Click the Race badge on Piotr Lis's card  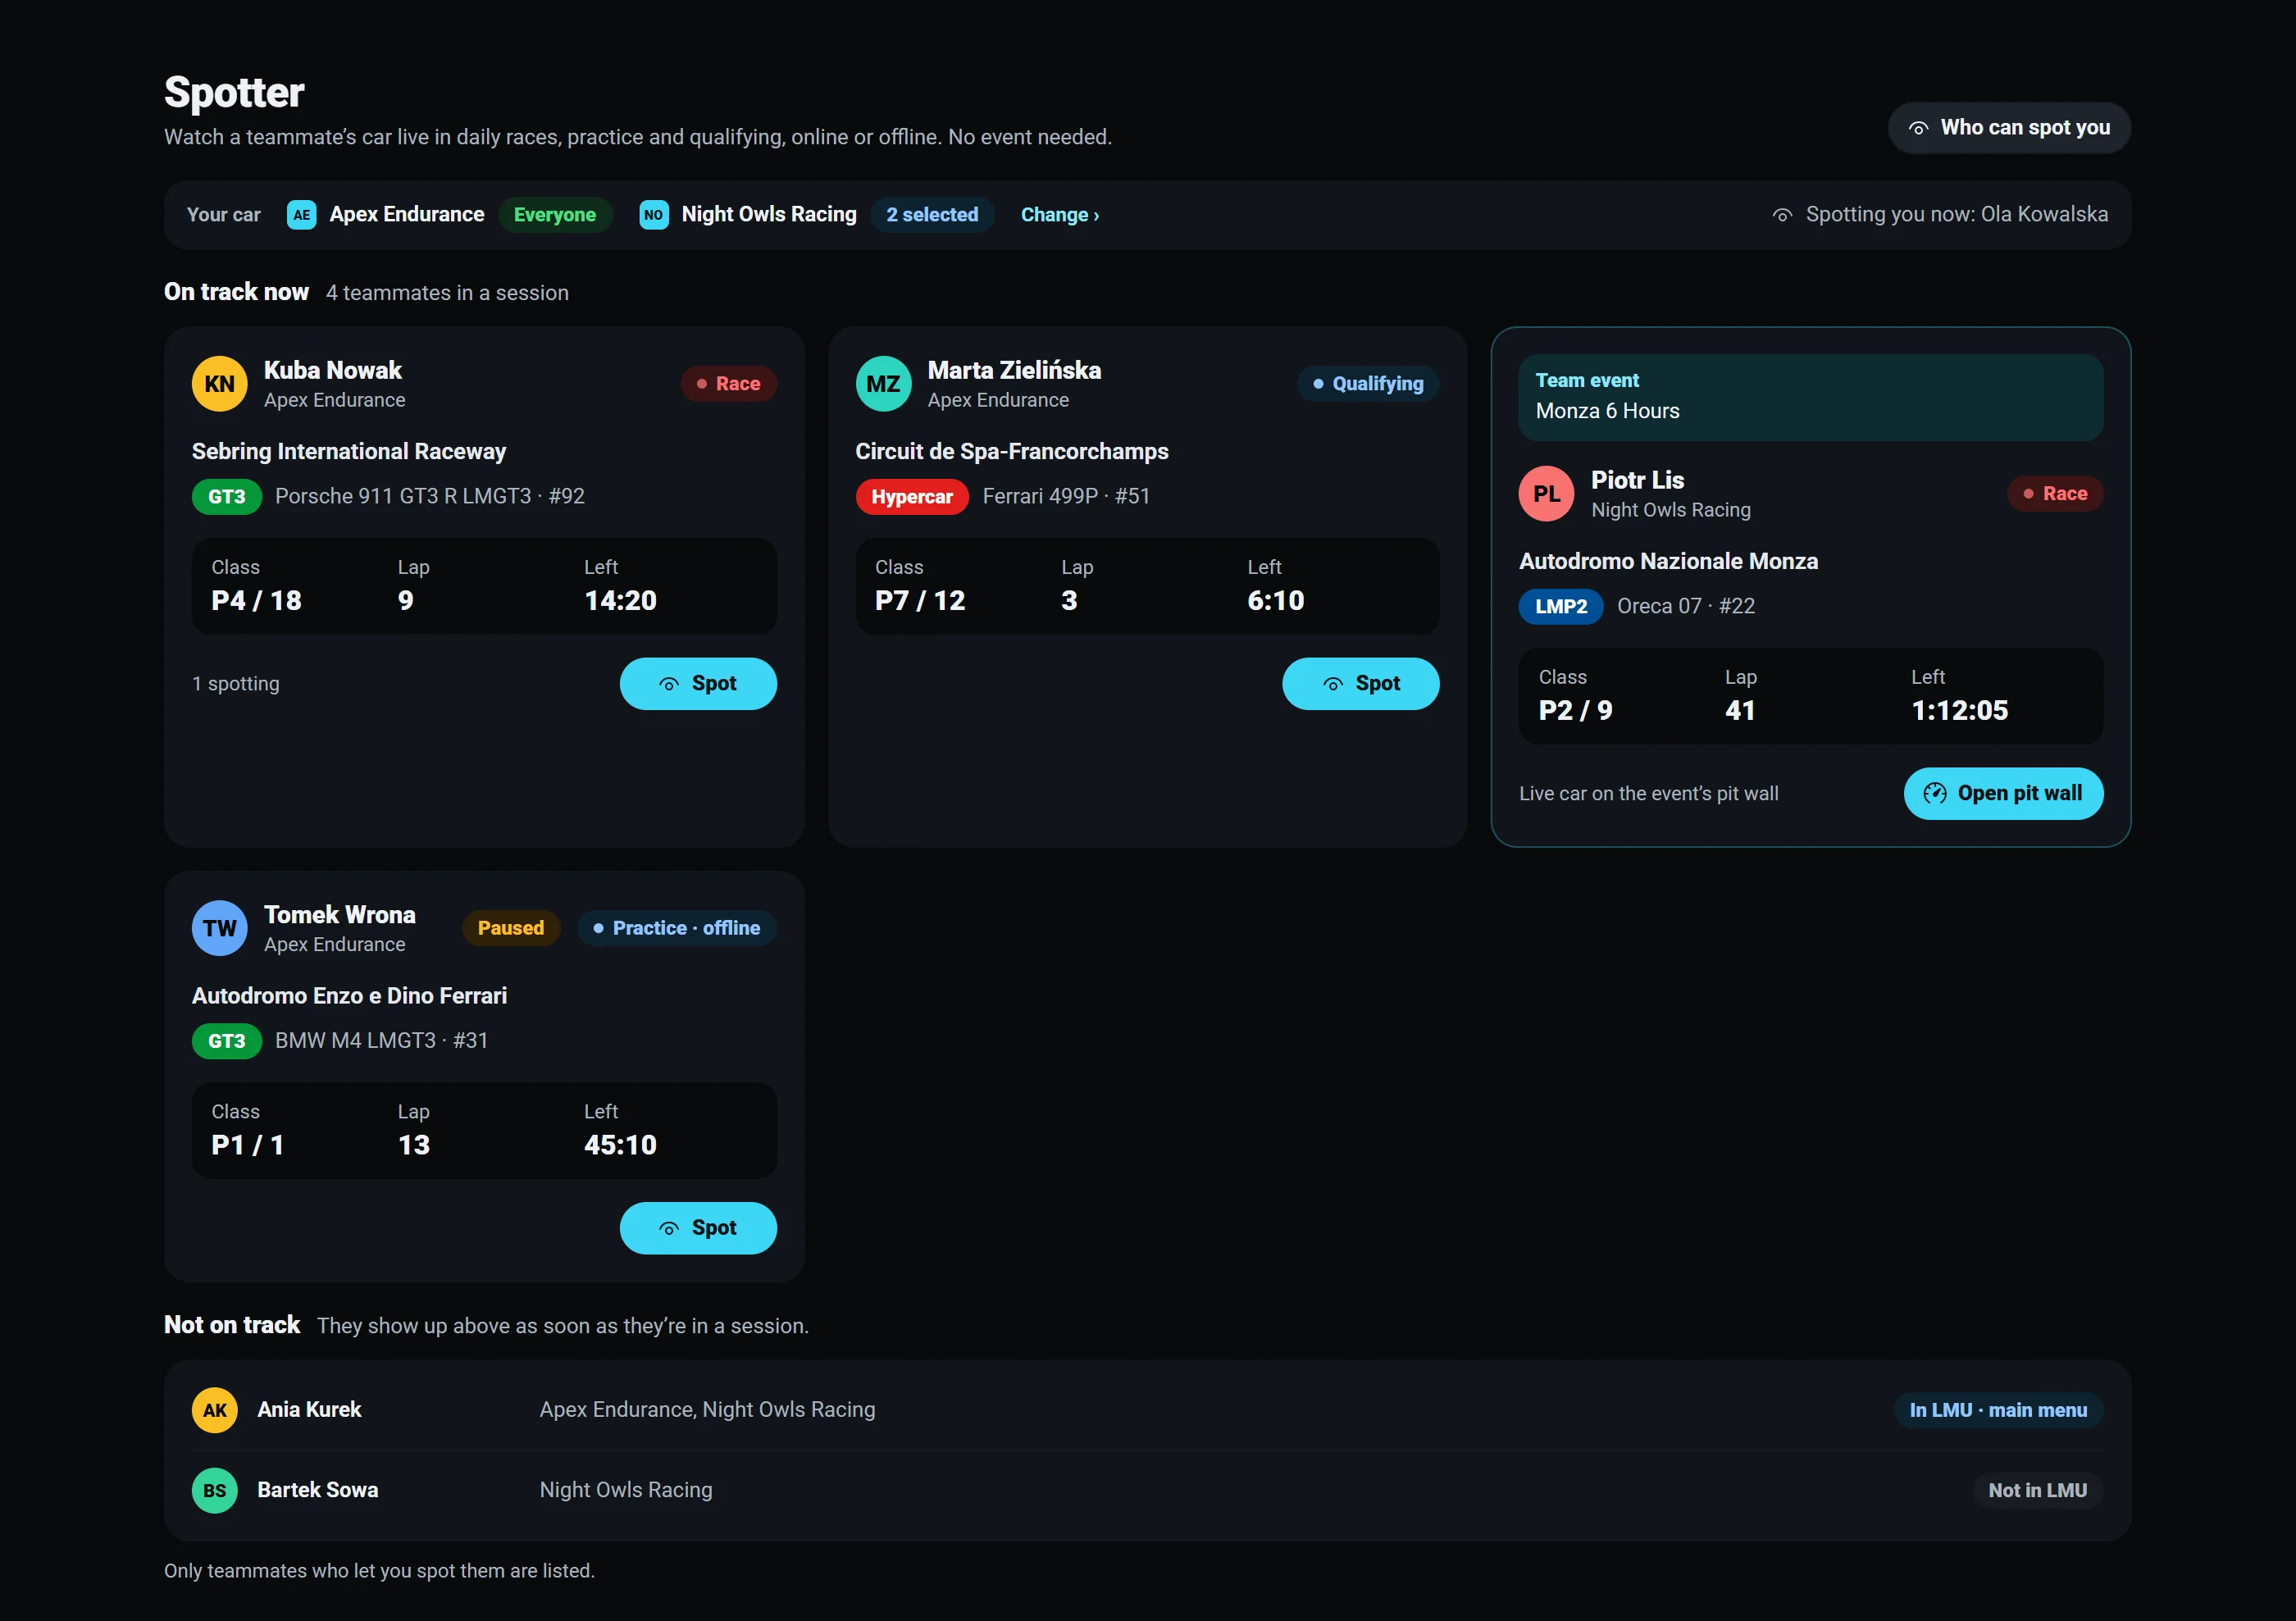2055,494
